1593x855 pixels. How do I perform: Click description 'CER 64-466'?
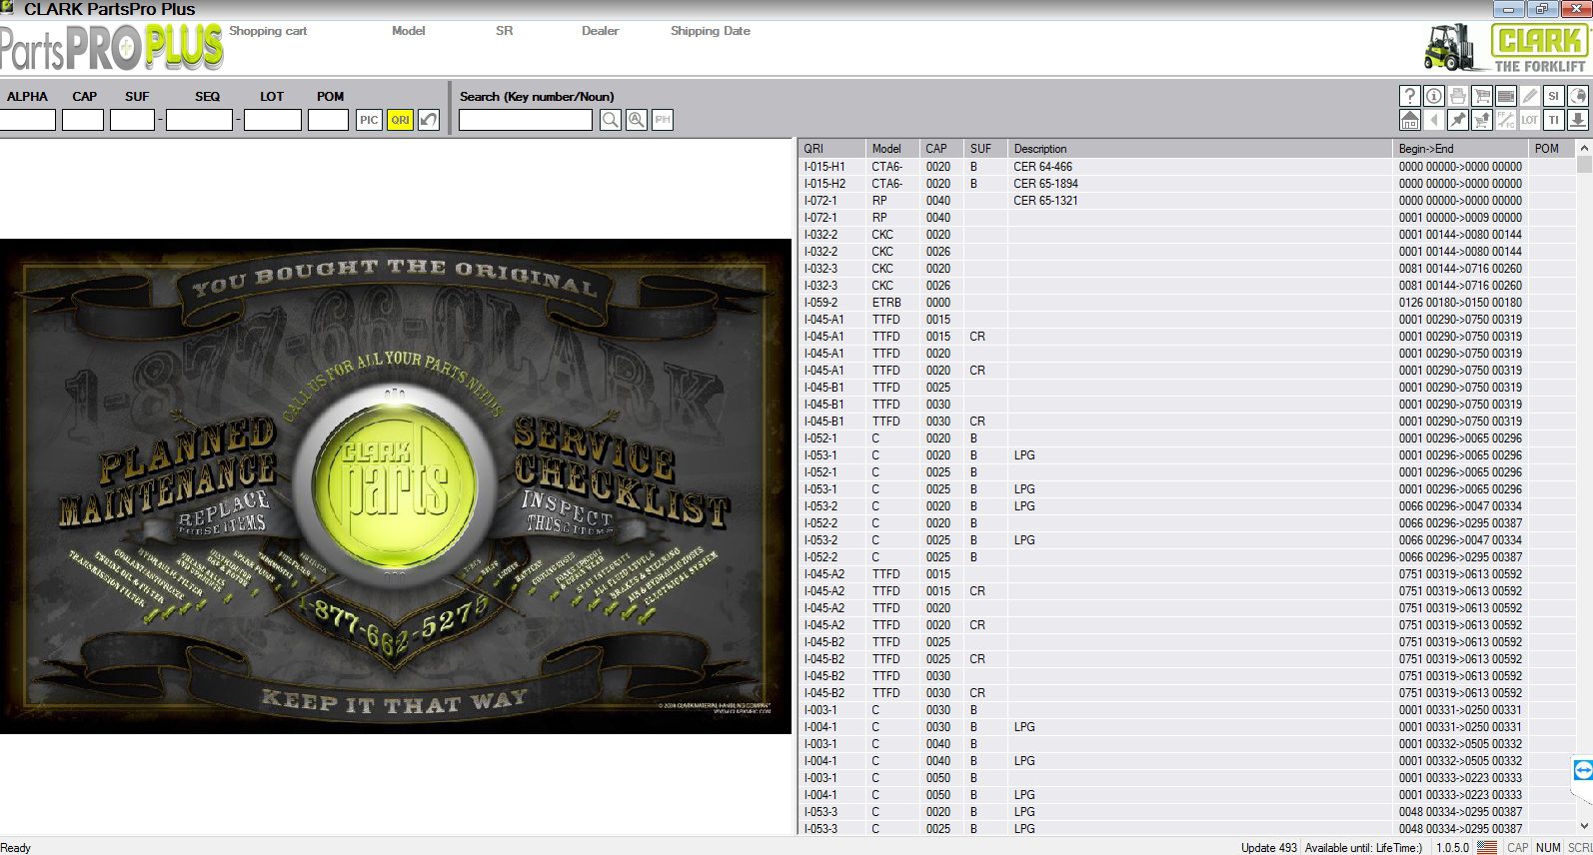[1042, 167]
